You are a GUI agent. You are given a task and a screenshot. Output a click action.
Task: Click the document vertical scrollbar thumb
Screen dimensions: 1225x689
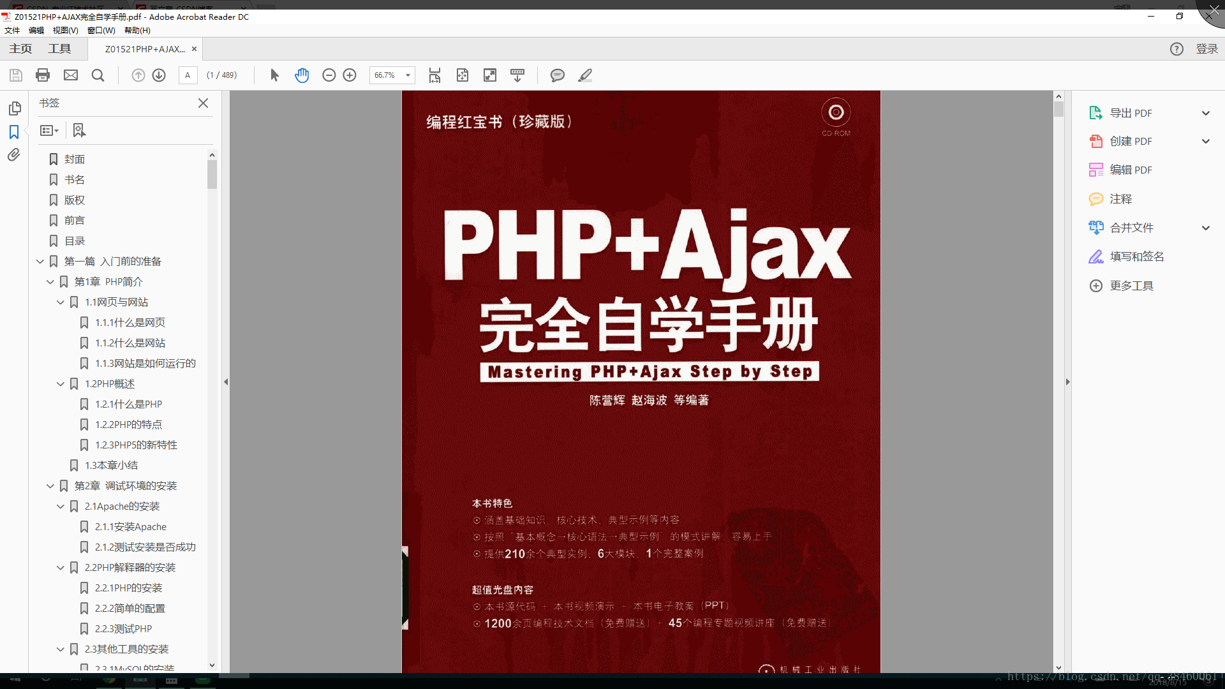(x=1058, y=109)
